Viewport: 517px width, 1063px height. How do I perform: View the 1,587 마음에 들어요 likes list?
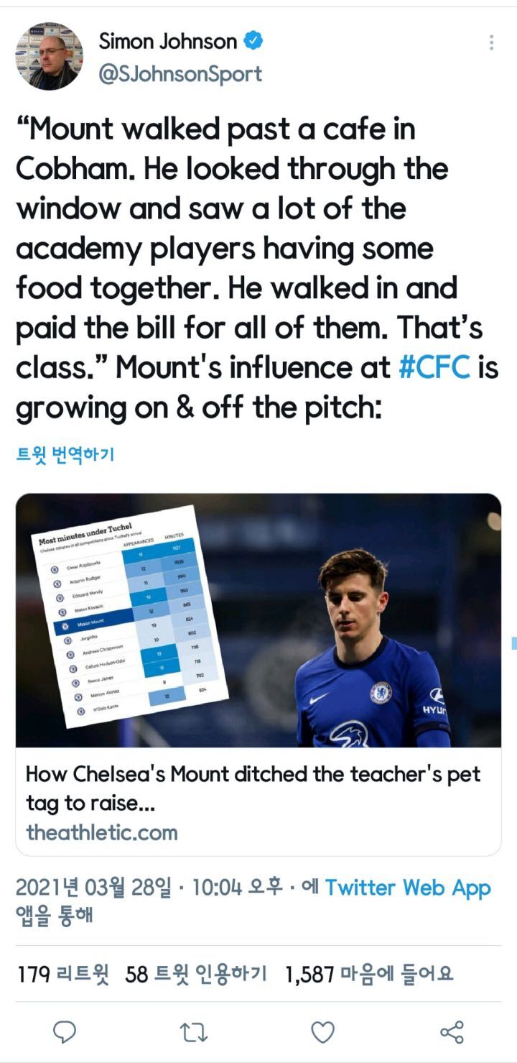369,975
